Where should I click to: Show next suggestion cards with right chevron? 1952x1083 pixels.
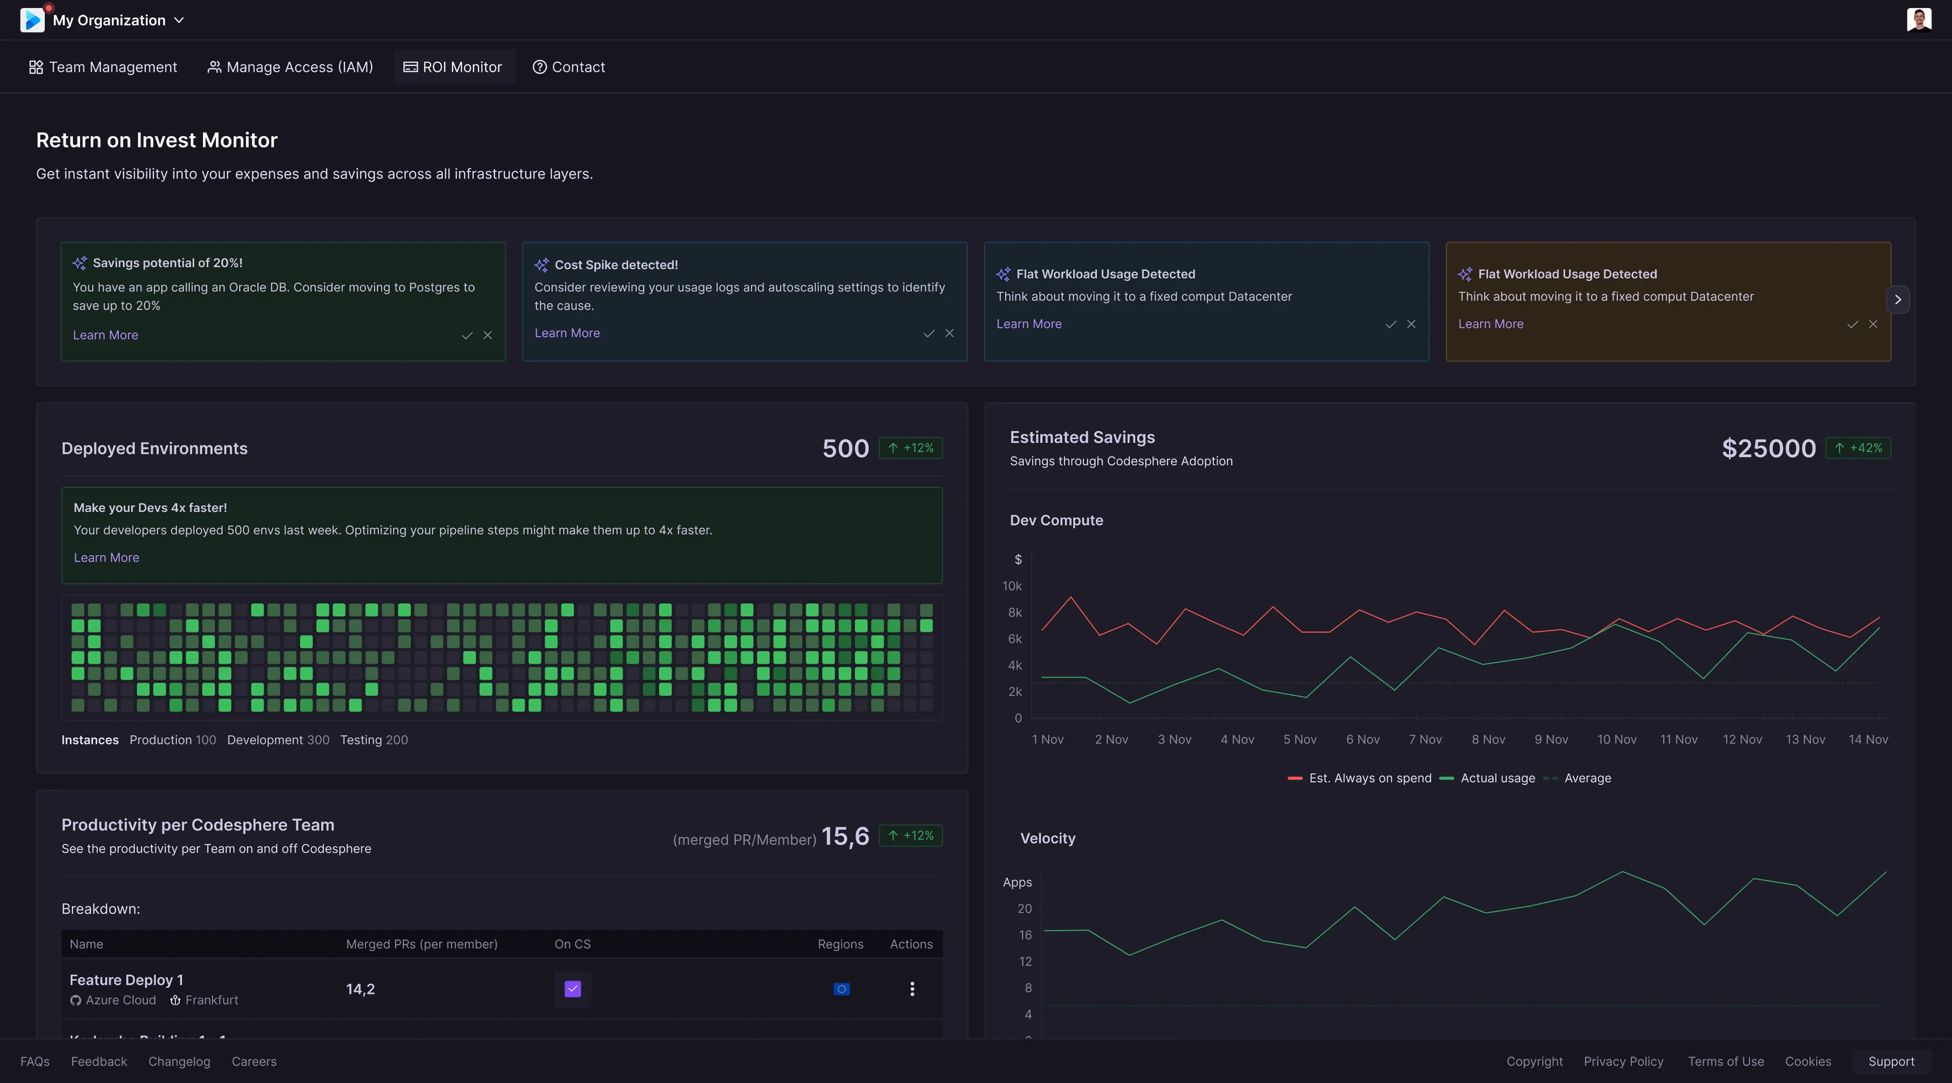click(x=1898, y=300)
